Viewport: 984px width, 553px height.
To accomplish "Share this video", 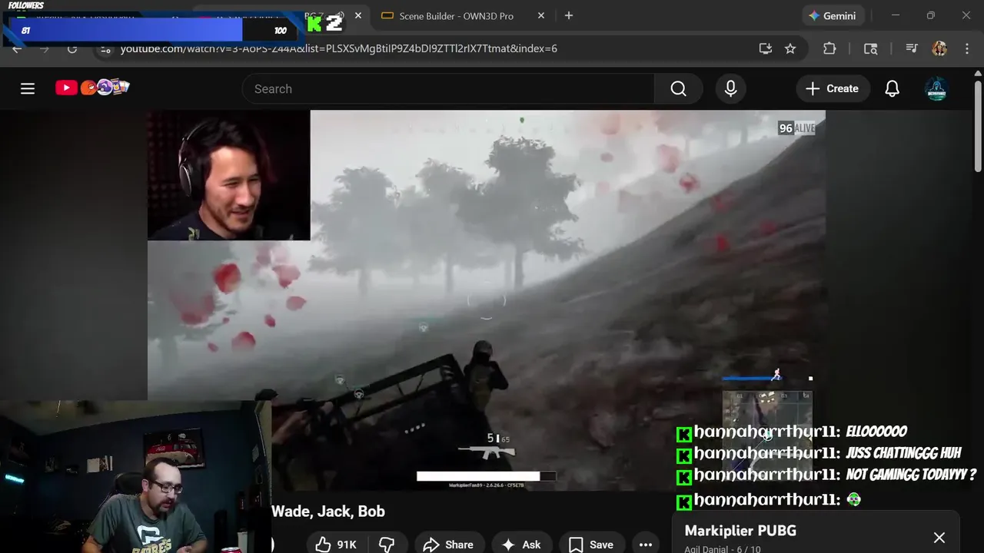I will coord(449,545).
